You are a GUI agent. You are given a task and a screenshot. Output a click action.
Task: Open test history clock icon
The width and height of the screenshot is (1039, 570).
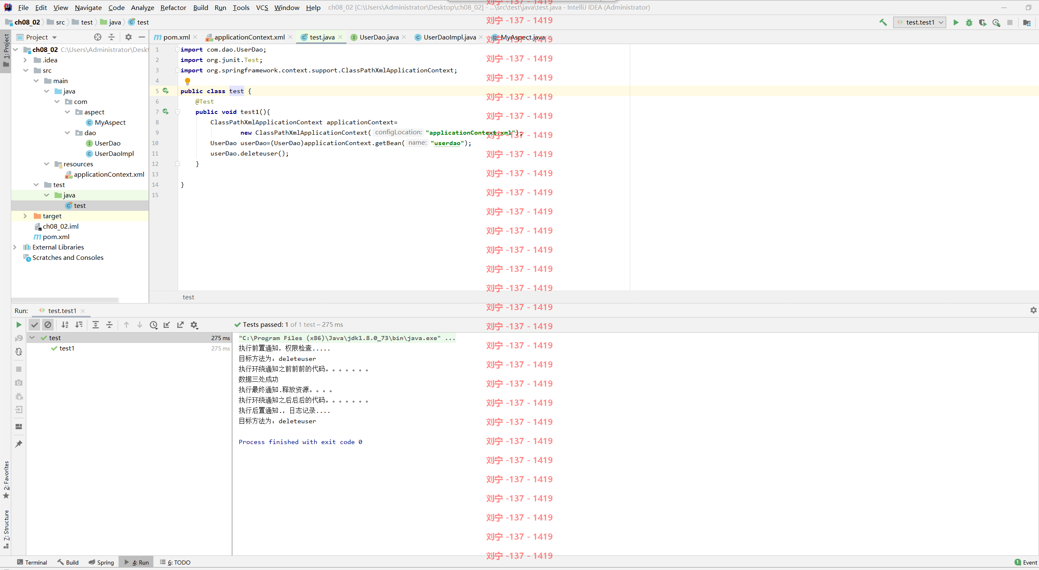click(153, 325)
